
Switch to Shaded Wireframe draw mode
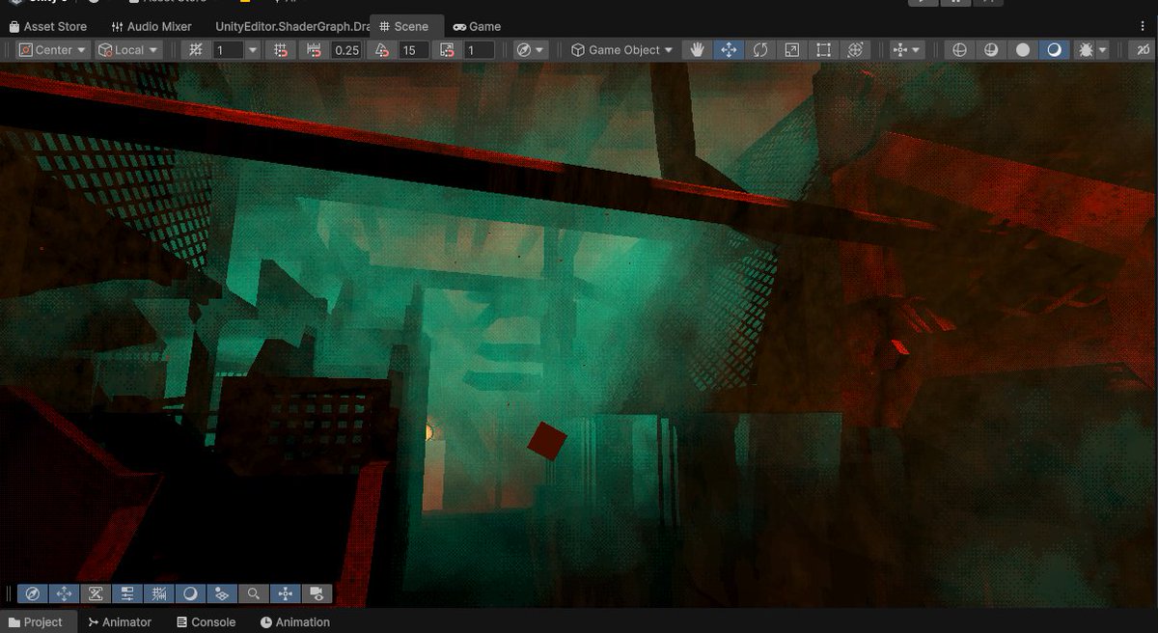pos(991,49)
